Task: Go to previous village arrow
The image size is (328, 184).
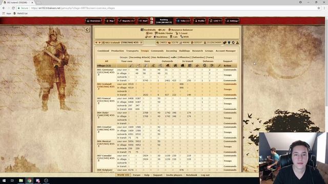Action: pyautogui.click(x=96, y=42)
